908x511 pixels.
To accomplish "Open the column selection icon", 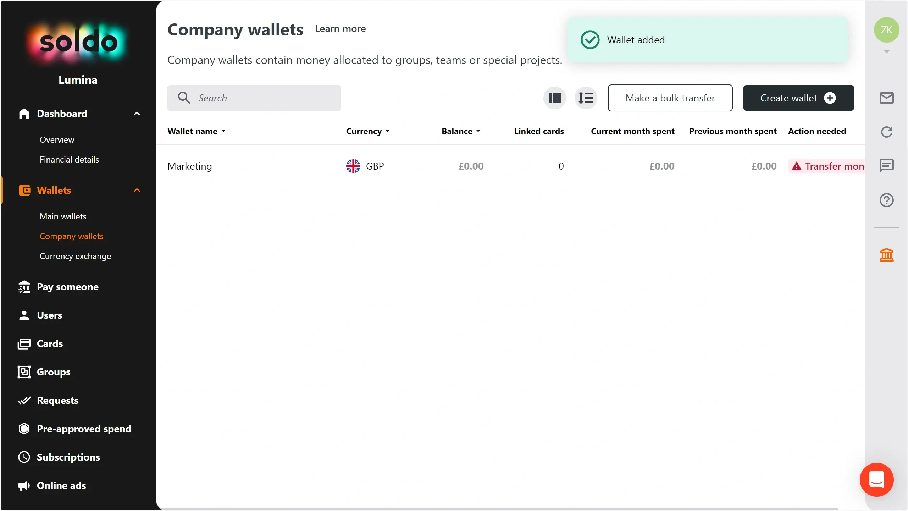I will coord(555,98).
